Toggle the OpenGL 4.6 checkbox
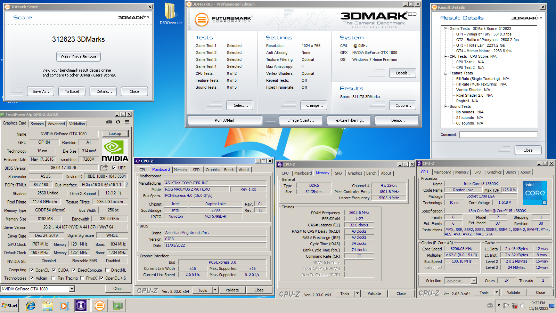The height and width of the screenshot is (313, 556). click(x=101, y=278)
